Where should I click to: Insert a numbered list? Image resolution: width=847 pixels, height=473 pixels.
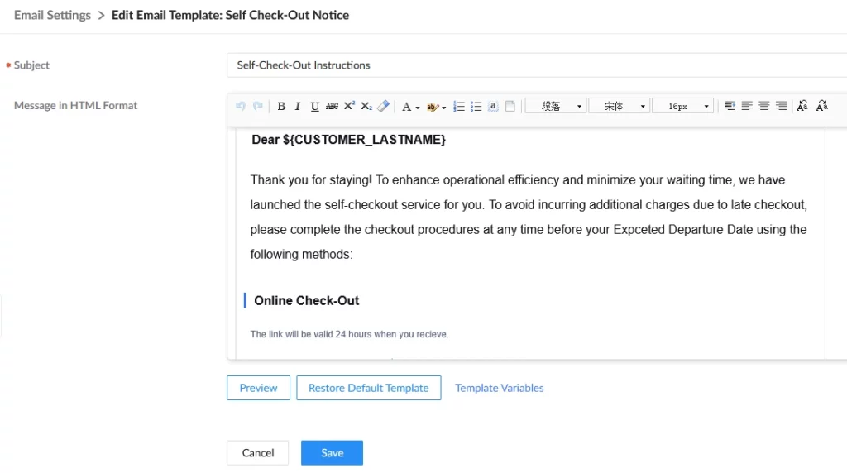point(458,107)
